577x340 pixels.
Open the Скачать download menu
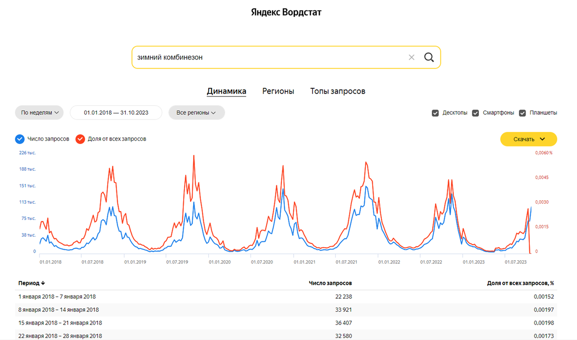(529, 139)
